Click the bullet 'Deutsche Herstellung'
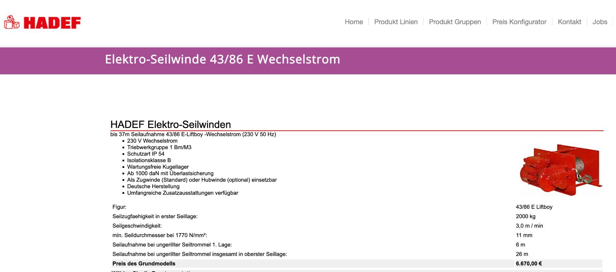616x272 pixels. 153,186
